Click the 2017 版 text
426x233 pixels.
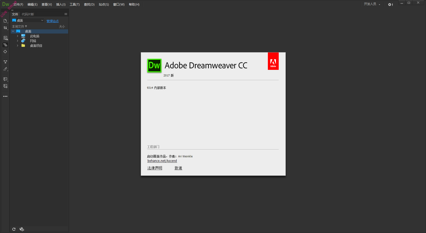coord(169,75)
